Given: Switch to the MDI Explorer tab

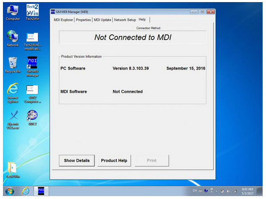Looking at the screenshot, I should (x=63, y=20).
